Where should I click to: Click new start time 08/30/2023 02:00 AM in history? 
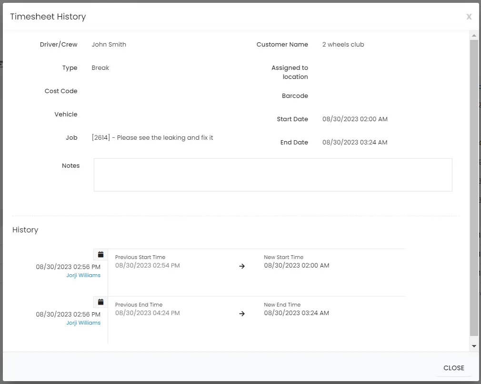point(297,266)
